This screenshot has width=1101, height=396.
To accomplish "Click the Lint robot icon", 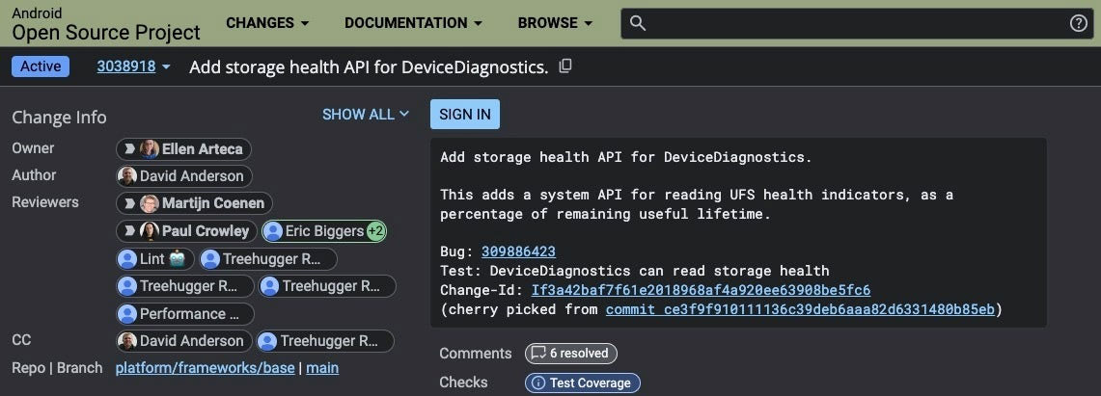I will point(177,259).
